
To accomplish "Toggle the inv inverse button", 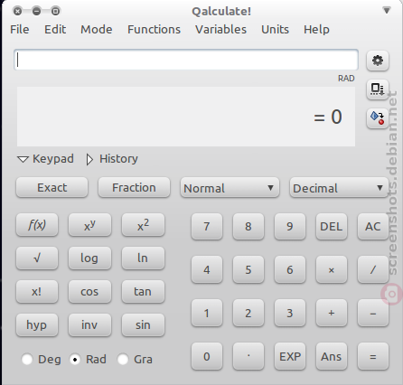I will [89, 325].
